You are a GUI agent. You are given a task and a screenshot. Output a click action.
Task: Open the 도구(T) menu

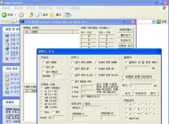click(x=61, y=8)
